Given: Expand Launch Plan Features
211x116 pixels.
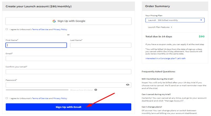Looking at the screenshot, I should coord(160,27).
